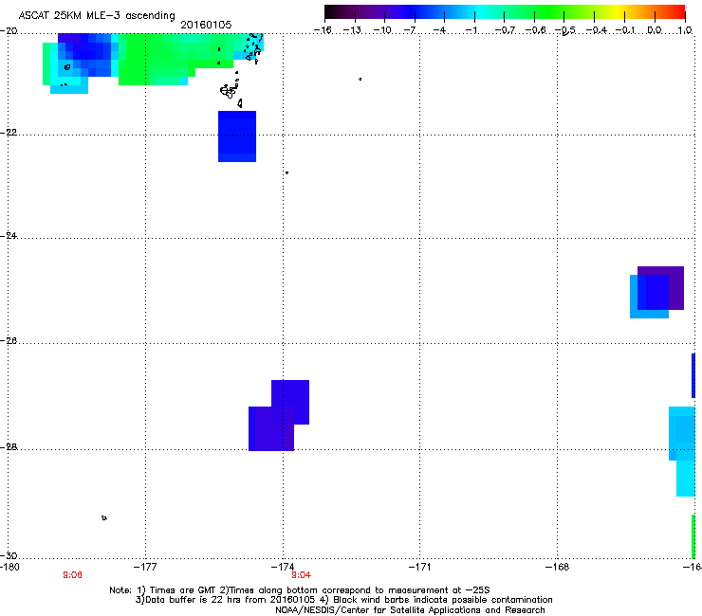
Task: Click the -16 colorbar label
Action: 323,30
